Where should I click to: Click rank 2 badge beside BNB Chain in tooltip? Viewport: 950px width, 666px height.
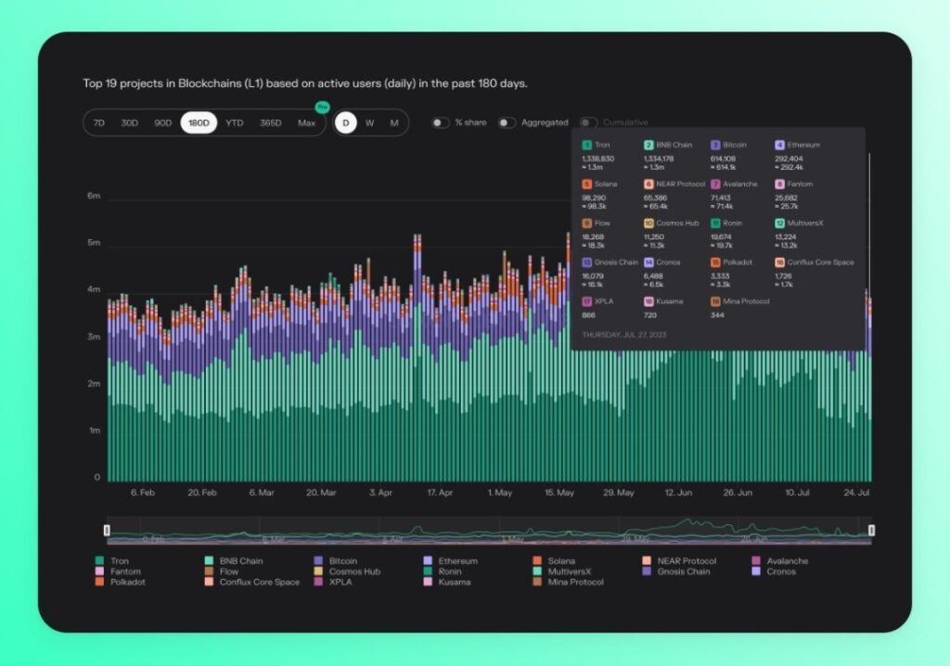(x=648, y=145)
